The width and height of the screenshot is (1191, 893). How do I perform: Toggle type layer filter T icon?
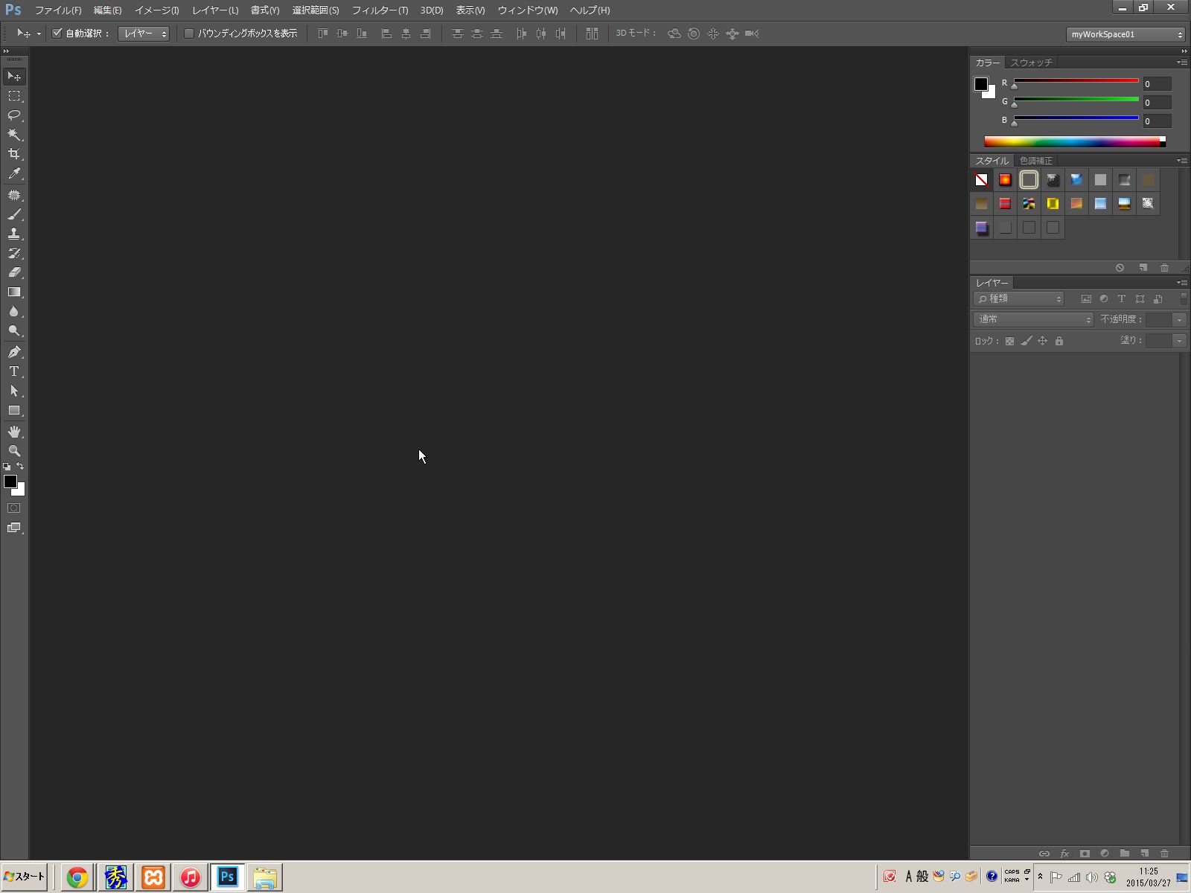(1122, 299)
